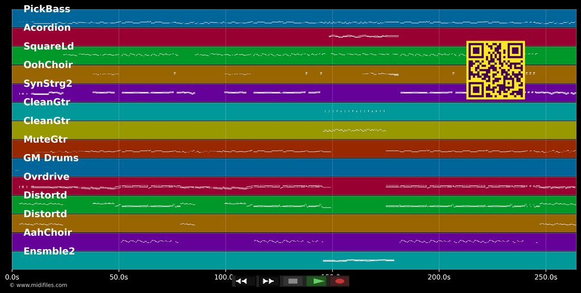The image size is (581, 293).
Task: Select the MuteGtr track label
Action: coord(45,139)
